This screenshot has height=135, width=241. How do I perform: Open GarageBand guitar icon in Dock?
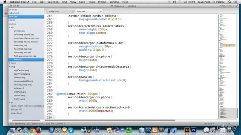pos(90,130)
